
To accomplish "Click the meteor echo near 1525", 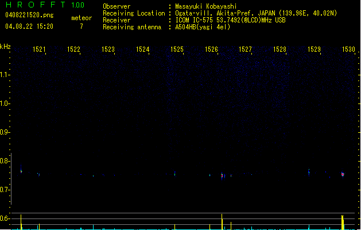I will [174, 174].
